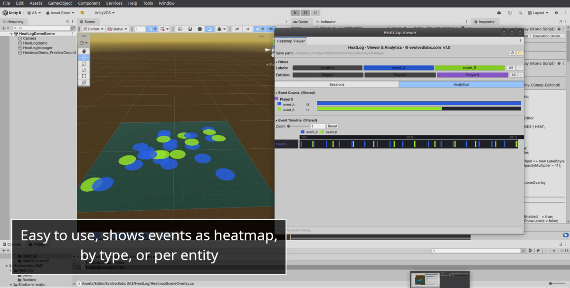Open the save path folder icon
The image size is (570, 288).
pyautogui.click(x=520, y=53)
